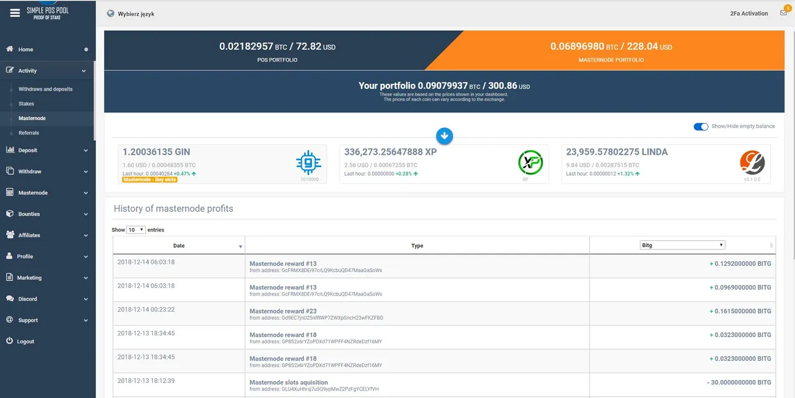Click the 2018-12-14 00:23:22 date cell
The height and width of the screenshot is (398, 795).
click(x=146, y=309)
